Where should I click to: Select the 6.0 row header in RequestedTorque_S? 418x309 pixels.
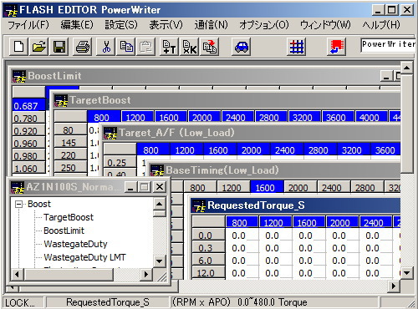click(x=208, y=261)
